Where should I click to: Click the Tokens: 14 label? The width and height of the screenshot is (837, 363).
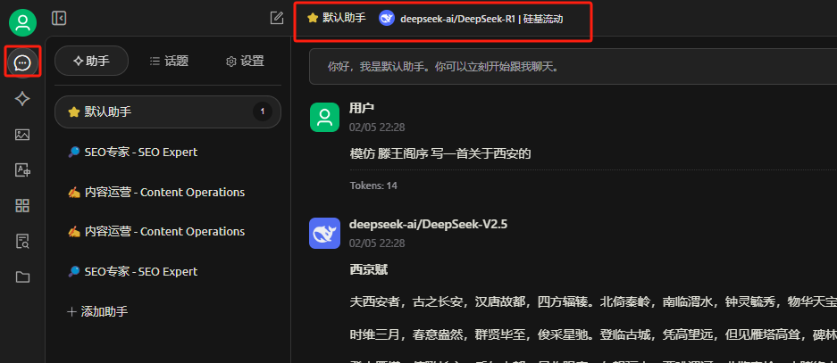click(x=373, y=186)
